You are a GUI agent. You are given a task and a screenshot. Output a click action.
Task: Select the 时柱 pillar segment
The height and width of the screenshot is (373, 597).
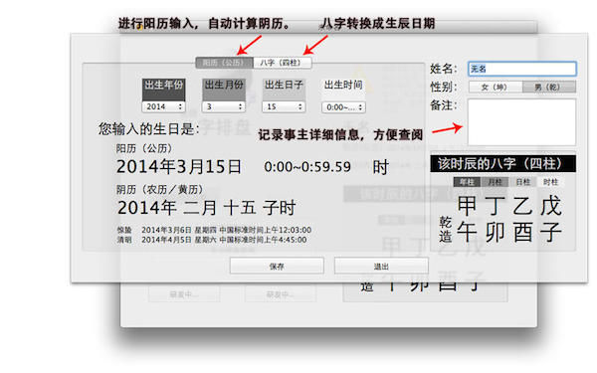click(x=550, y=182)
